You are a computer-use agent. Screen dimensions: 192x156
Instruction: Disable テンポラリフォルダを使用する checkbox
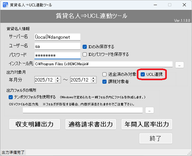click(x=11, y=97)
